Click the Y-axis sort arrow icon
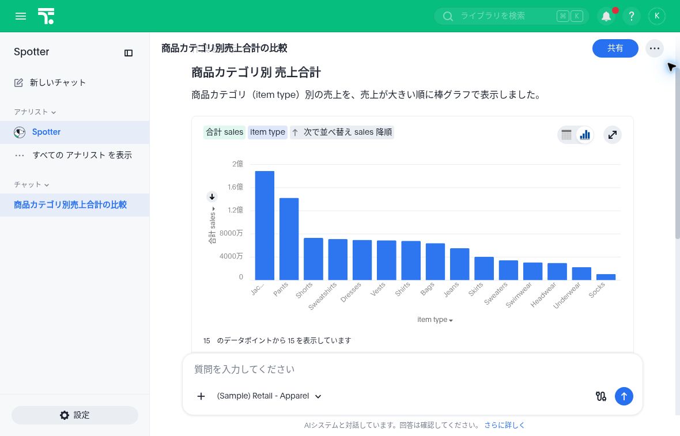 (211, 197)
